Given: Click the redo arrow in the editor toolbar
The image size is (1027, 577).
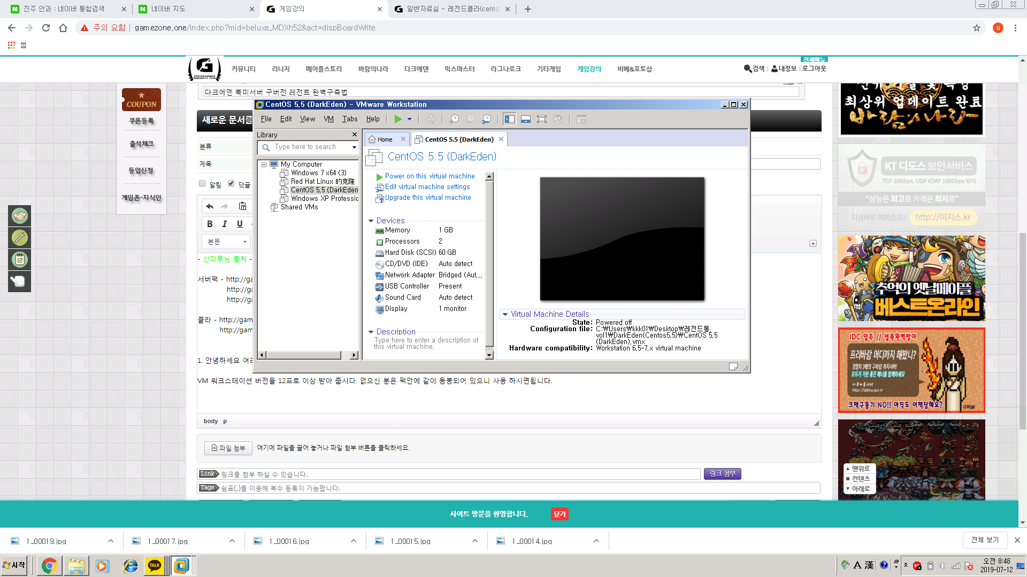Looking at the screenshot, I should [225, 206].
